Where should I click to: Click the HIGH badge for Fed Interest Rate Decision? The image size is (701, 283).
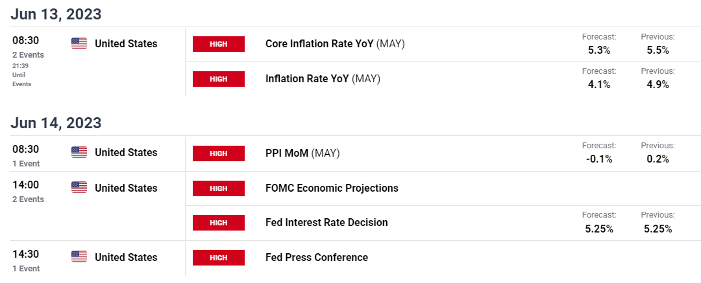219,222
